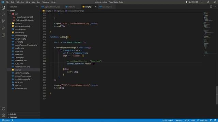Click the notifications bell in status bar
Screen dimensions: 218x122
[215, 120]
